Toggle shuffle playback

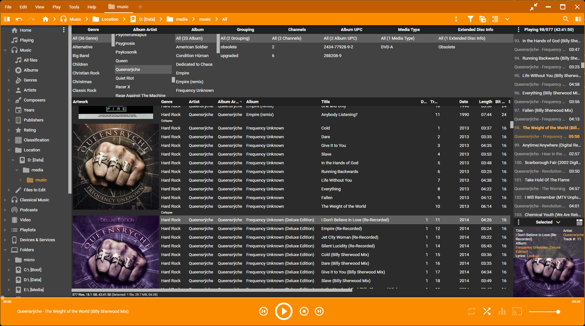487,311
